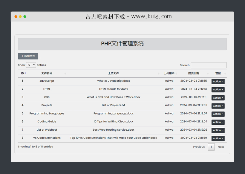The height and width of the screenshot is (174, 245).
Task: Open Action options for VS Code Extenstions row
Action: tap(218, 138)
